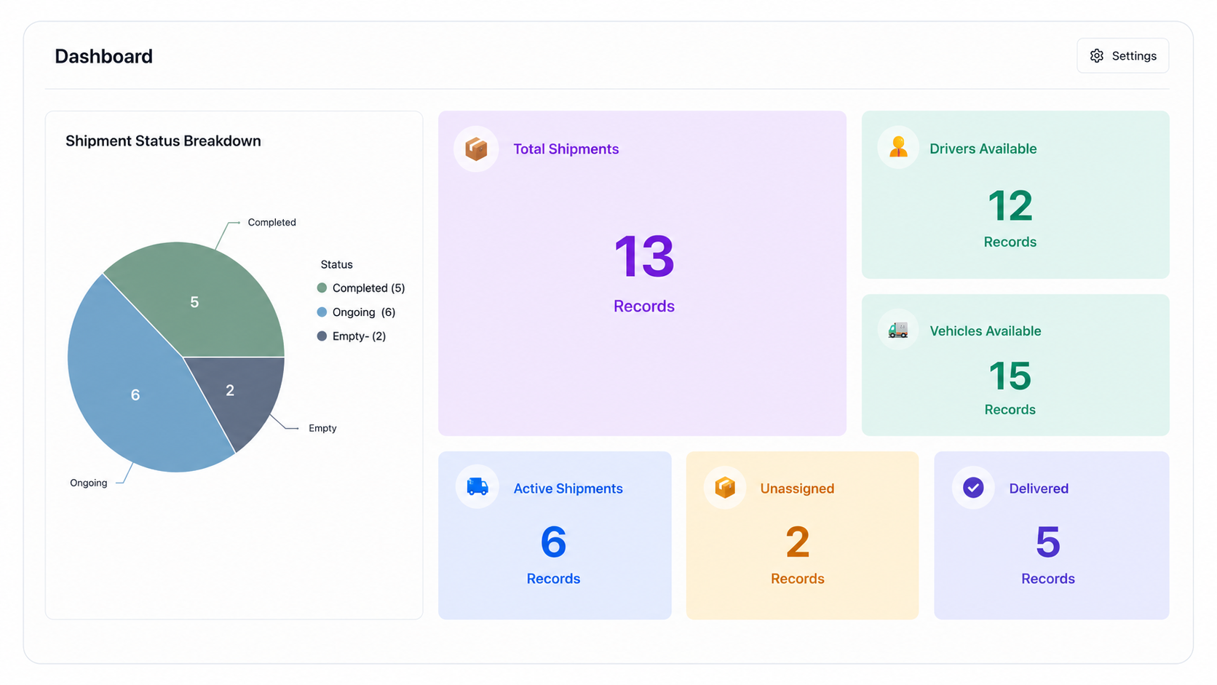Click the Drivers Available title
The image size is (1217, 685).
point(983,149)
